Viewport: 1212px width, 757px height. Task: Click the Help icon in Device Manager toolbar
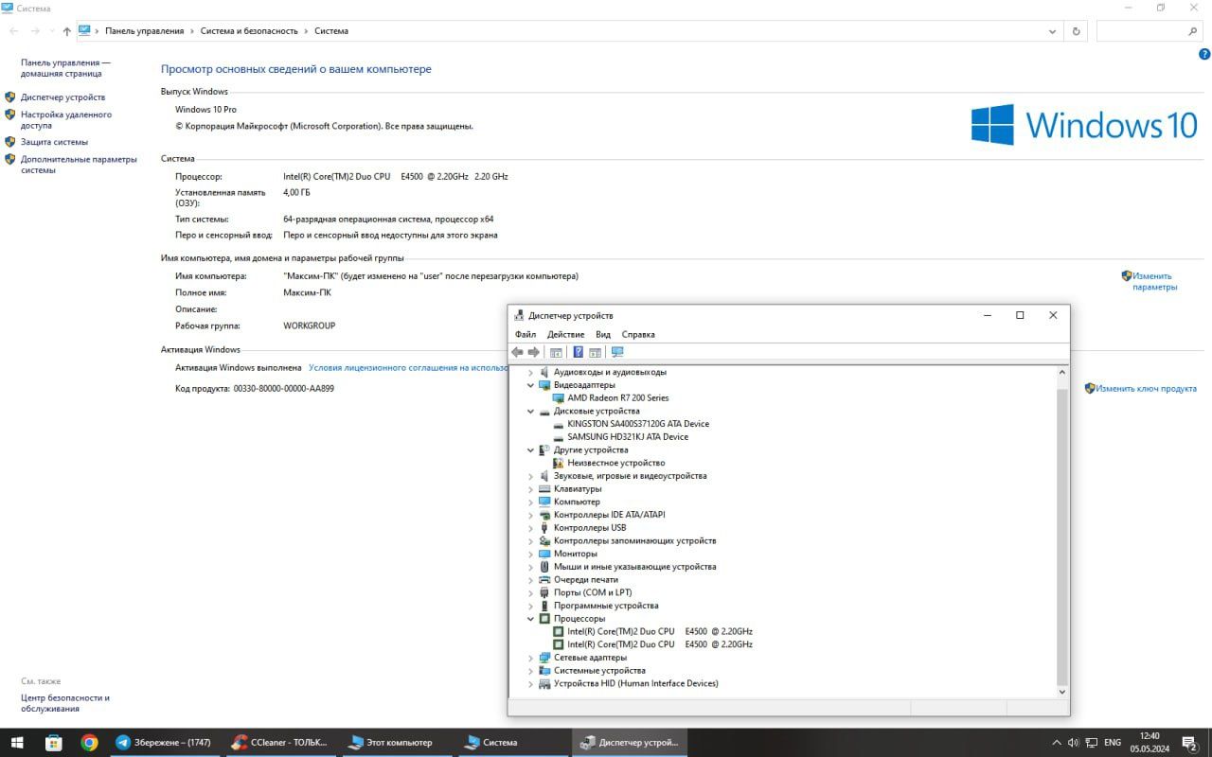coord(578,352)
